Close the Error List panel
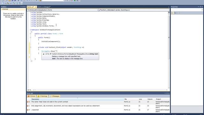 click(169, 93)
